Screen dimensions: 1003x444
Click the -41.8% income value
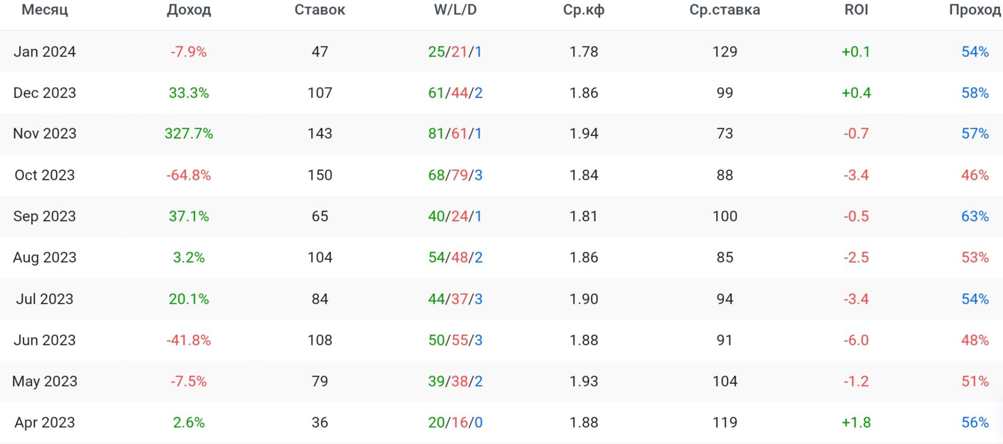click(189, 340)
